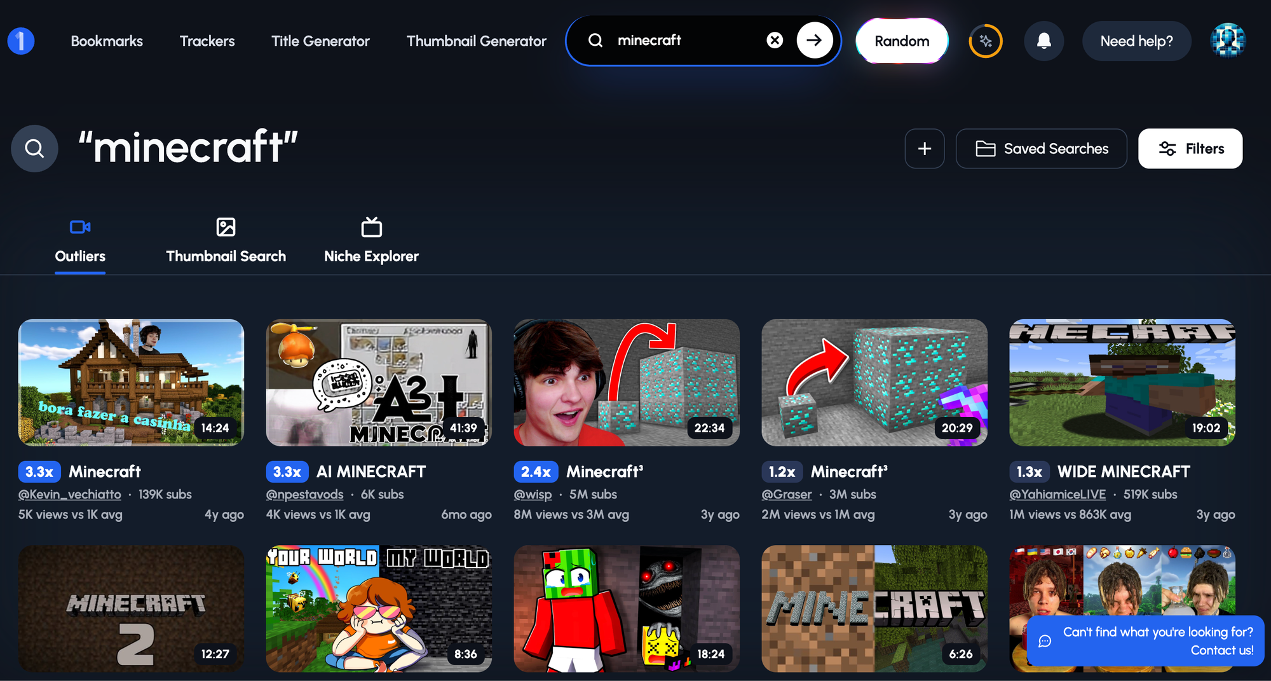The width and height of the screenshot is (1271, 681).
Task: Open the Filters panel
Action: 1190,149
